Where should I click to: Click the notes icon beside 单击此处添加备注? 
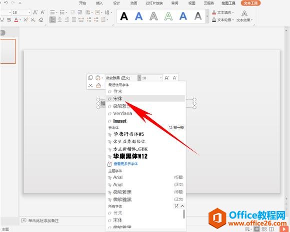23,221
